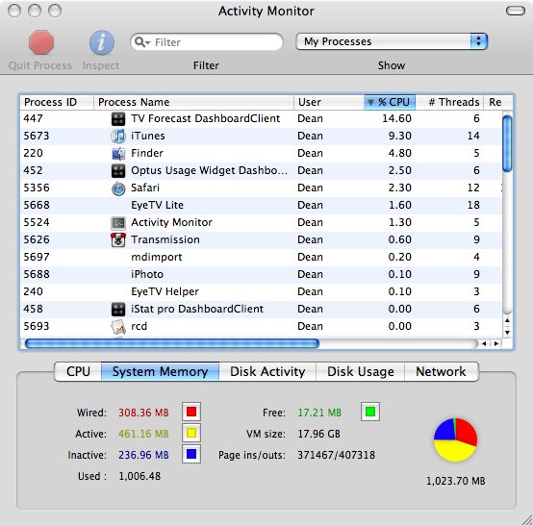Click the red Wired color swatch

coord(191,412)
